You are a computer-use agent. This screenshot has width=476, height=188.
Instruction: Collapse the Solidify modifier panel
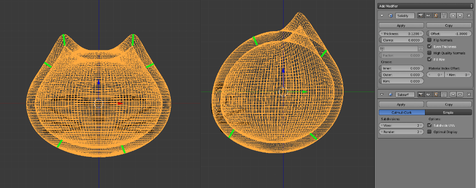(382, 15)
